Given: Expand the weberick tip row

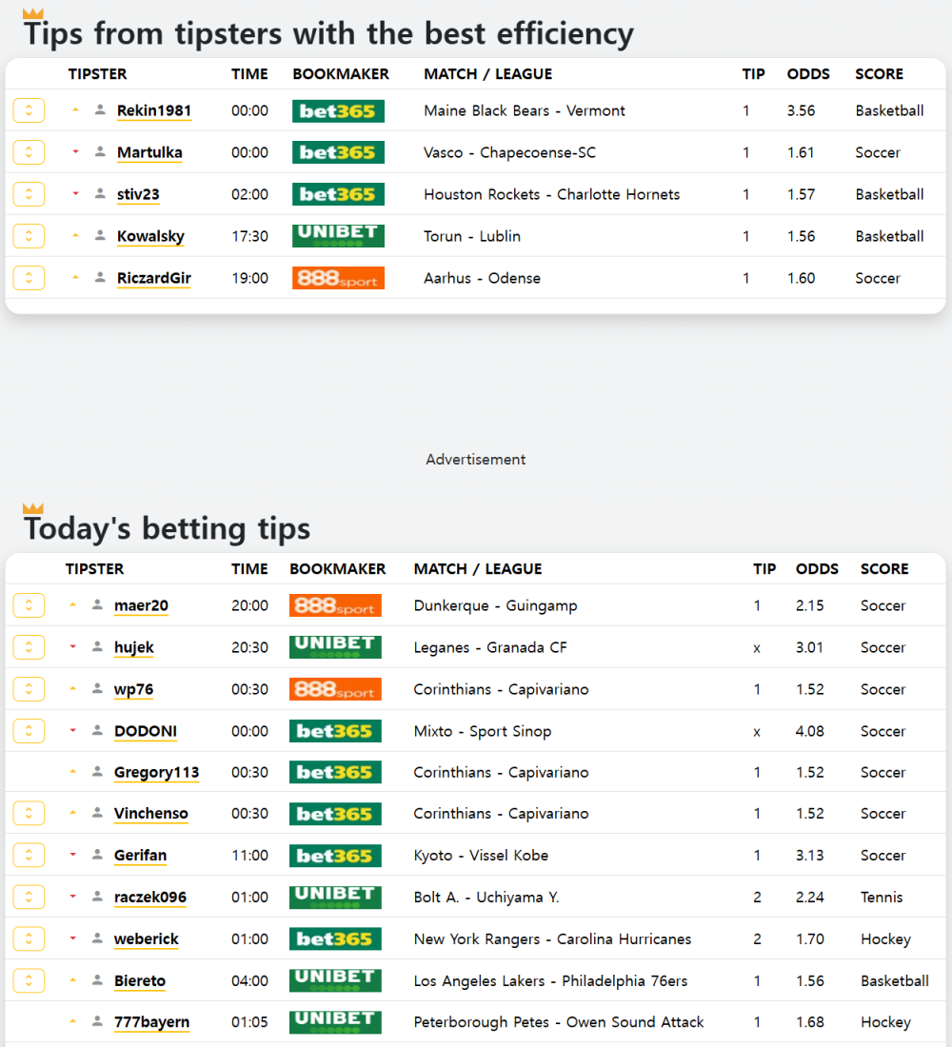Looking at the screenshot, I should 29,939.
